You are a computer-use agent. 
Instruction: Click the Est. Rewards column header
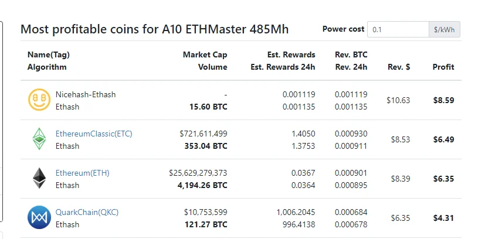coord(291,54)
